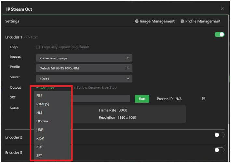The image size is (231, 163).
Task: Click the Encoder 2 heading
Action: point(14,137)
